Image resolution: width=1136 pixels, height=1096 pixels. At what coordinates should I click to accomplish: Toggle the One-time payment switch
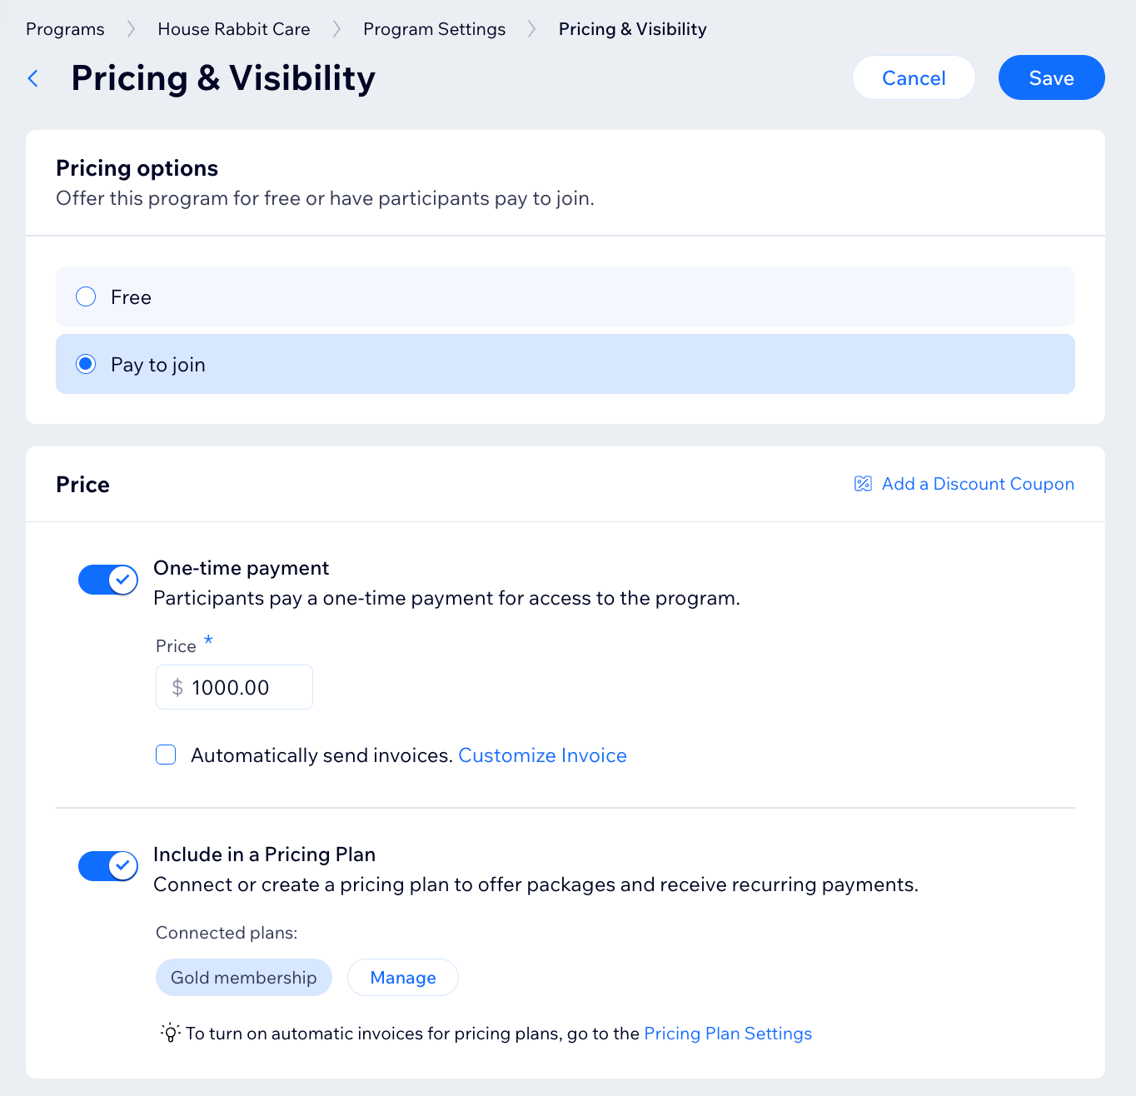pos(107,580)
